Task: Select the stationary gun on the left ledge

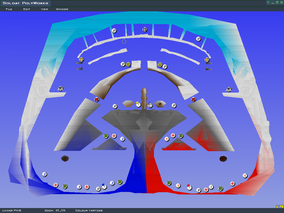Action: coord(61,89)
